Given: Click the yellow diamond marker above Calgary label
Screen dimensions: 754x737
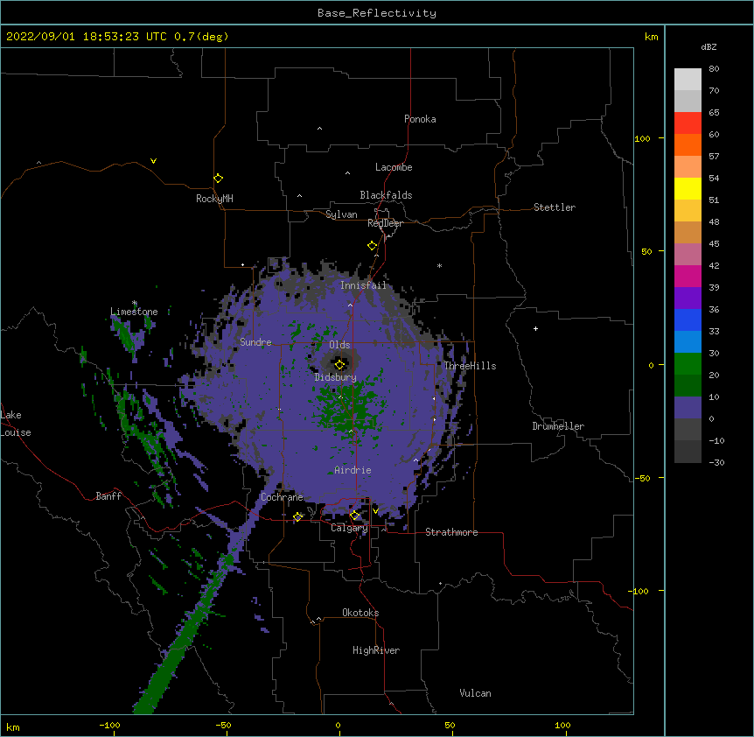Looking at the screenshot, I should click(354, 516).
